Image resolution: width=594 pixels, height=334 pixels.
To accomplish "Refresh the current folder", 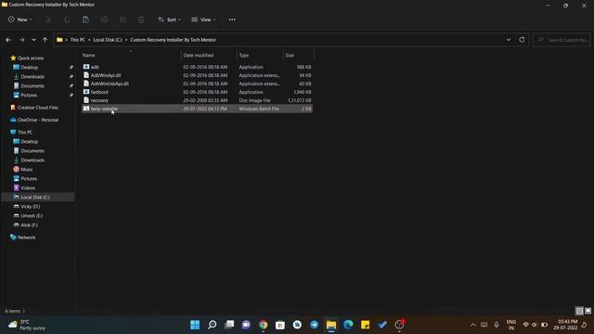I will point(522,40).
